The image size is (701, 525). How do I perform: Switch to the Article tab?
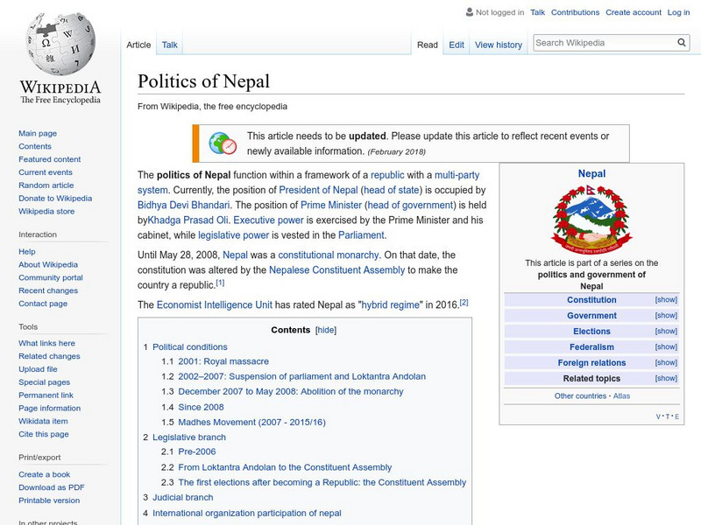point(138,45)
